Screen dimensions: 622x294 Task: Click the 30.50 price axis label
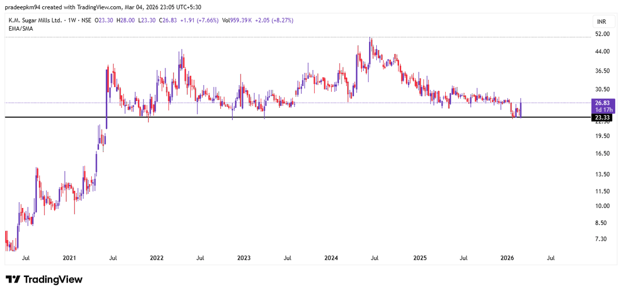point(602,89)
